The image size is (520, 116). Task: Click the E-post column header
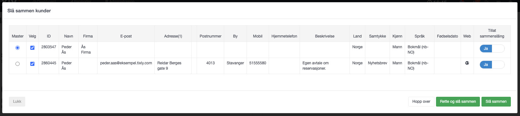126,36
